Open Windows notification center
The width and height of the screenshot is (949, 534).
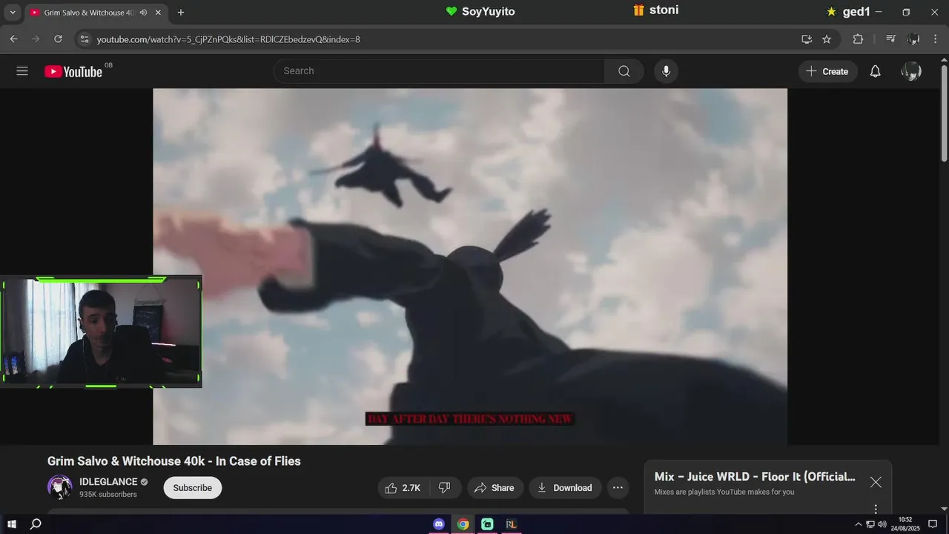[x=933, y=524]
